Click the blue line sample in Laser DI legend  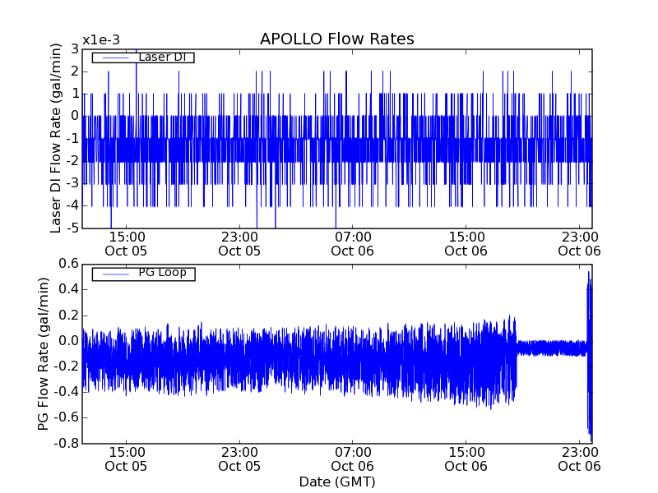[x=115, y=58]
